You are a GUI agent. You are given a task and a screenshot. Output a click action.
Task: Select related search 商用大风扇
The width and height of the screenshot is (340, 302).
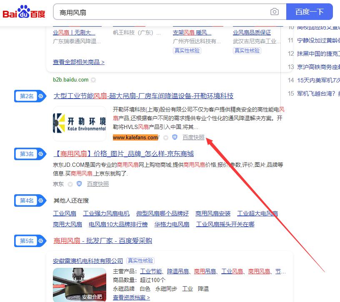coord(67,224)
